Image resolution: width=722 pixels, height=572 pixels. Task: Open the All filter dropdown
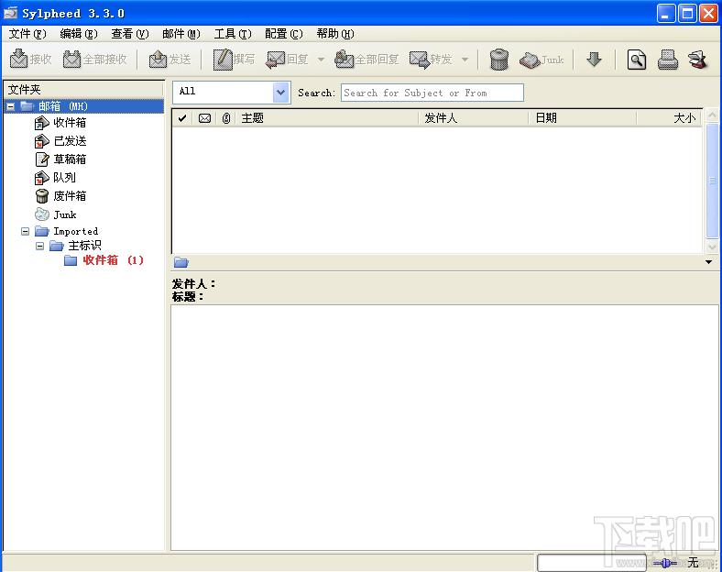coord(280,93)
